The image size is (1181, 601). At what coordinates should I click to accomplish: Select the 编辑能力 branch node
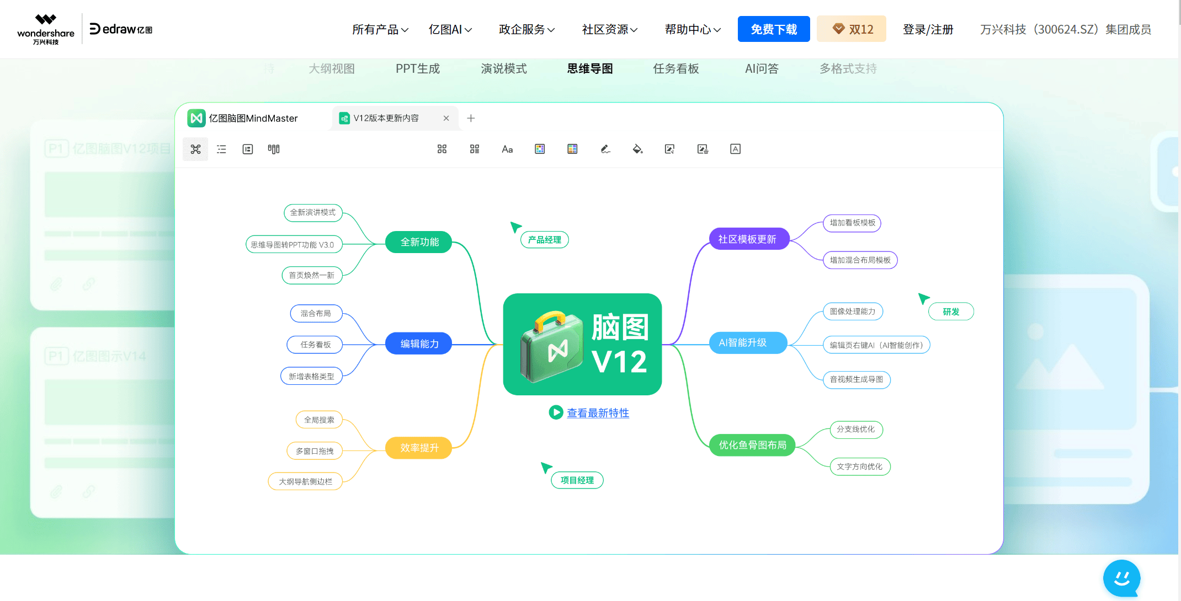coord(419,344)
